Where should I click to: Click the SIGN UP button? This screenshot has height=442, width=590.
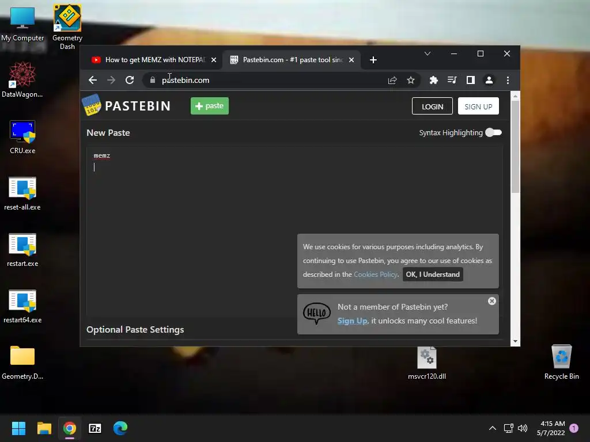[x=478, y=106]
